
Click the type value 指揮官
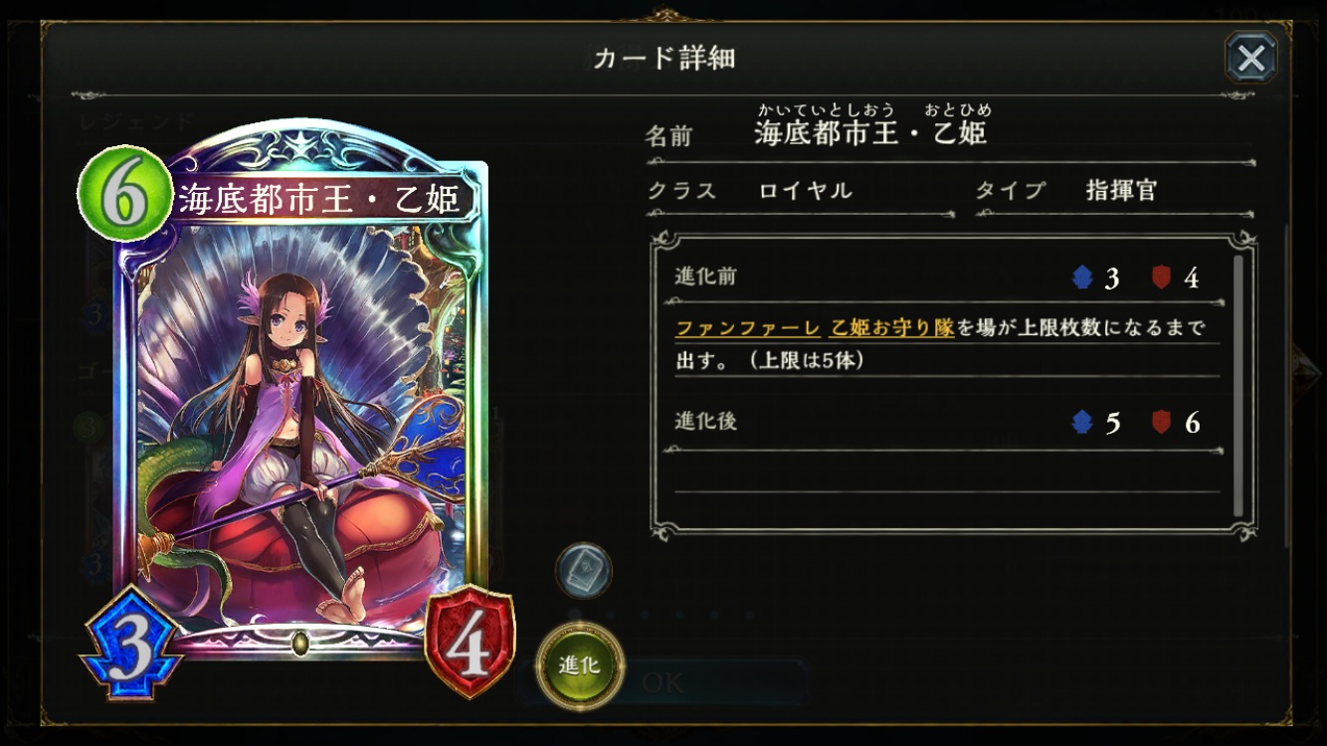click(1121, 191)
